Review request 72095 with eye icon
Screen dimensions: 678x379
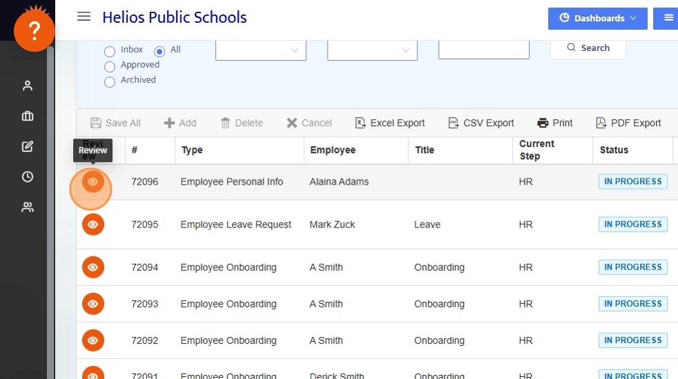click(93, 225)
